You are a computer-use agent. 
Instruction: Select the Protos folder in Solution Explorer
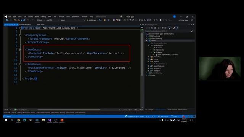click(156, 59)
